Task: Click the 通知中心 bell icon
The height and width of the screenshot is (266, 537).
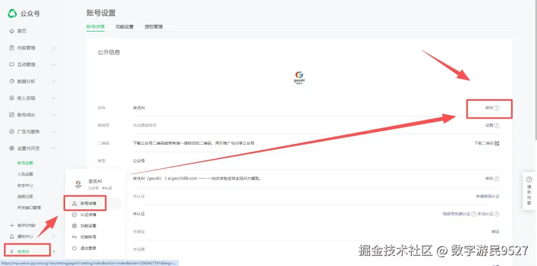Action: (x=12, y=237)
